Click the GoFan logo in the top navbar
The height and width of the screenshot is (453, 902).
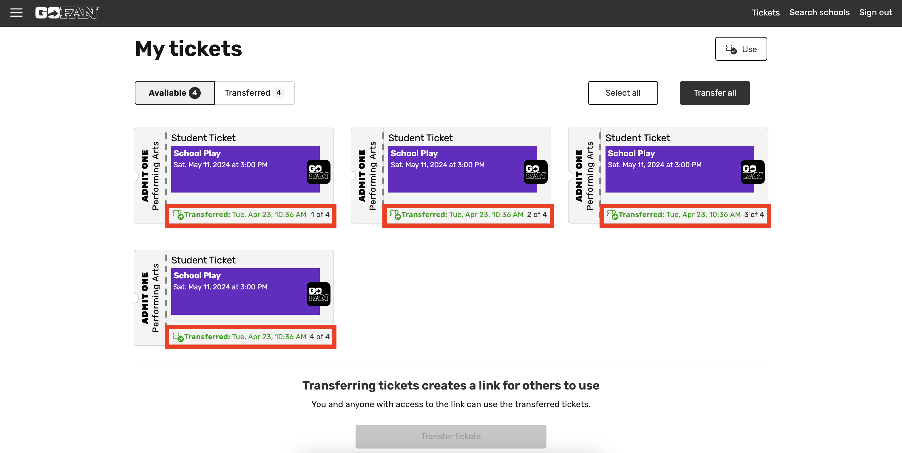click(x=67, y=13)
